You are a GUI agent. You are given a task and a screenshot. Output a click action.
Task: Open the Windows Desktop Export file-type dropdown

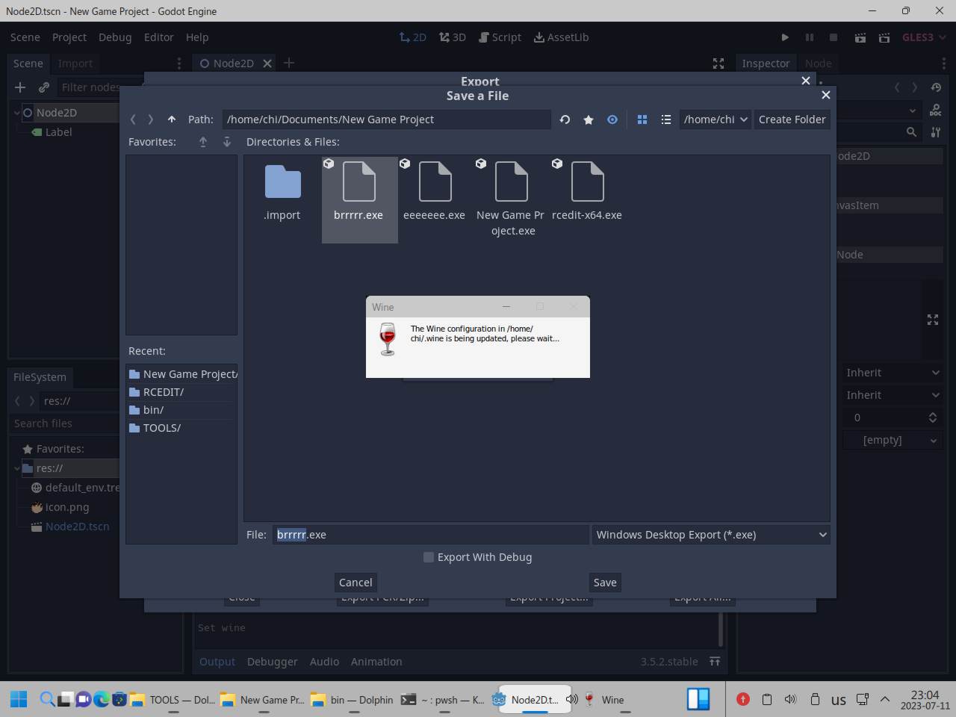click(x=711, y=535)
